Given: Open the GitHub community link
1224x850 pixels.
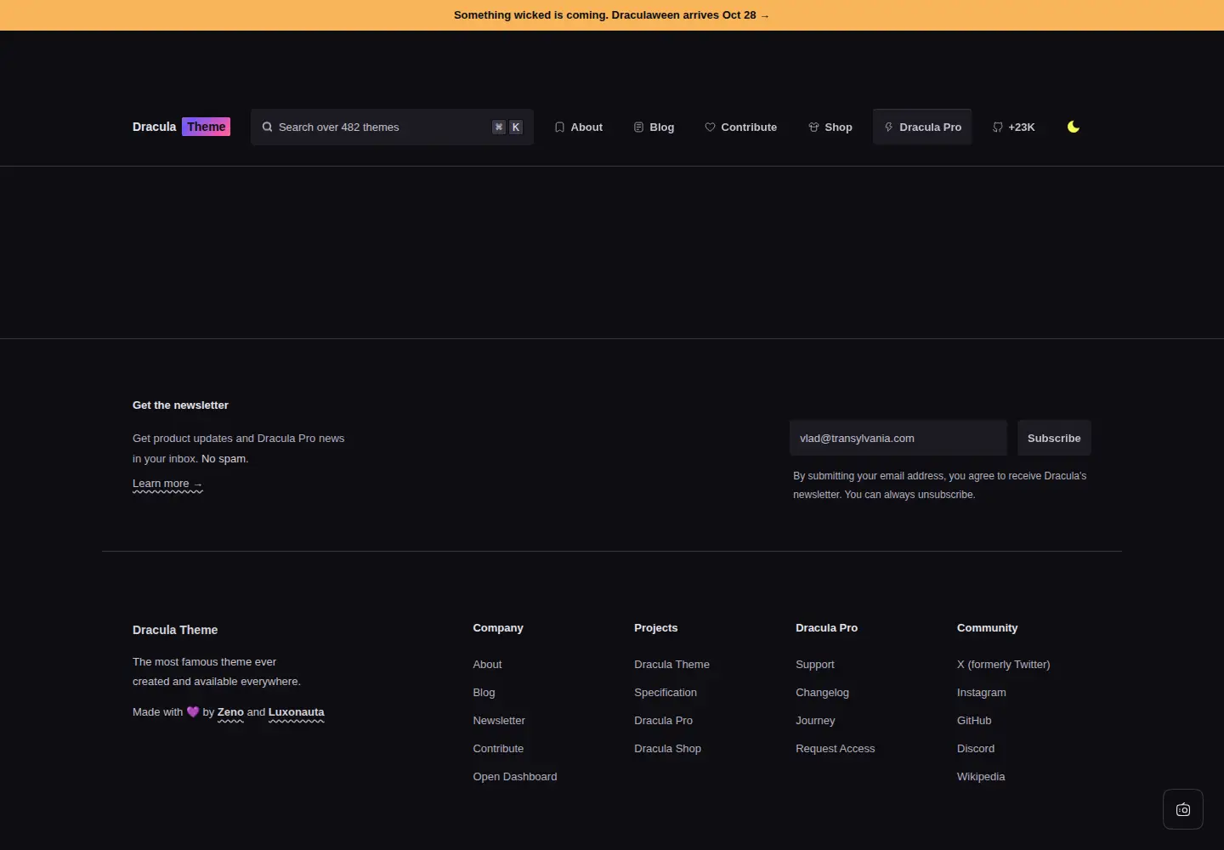Looking at the screenshot, I should pyautogui.click(x=974, y=721).
